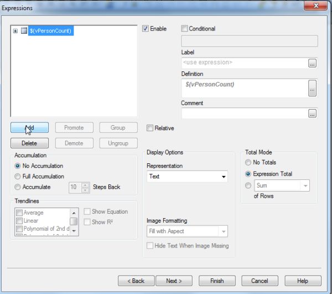Select the Sum of Rows radio option
This screenshot has width=332, height=294.
tap(248, 185)
